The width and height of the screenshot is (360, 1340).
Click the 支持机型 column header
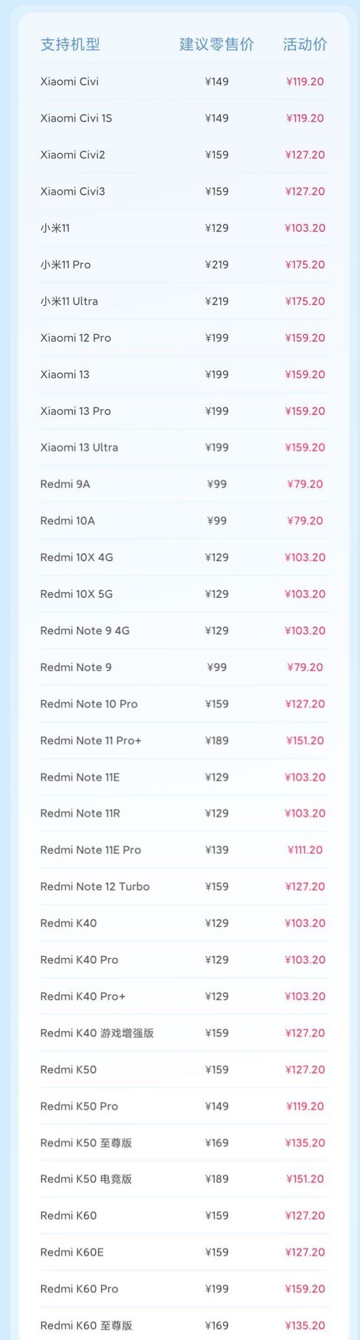point(70,45)
